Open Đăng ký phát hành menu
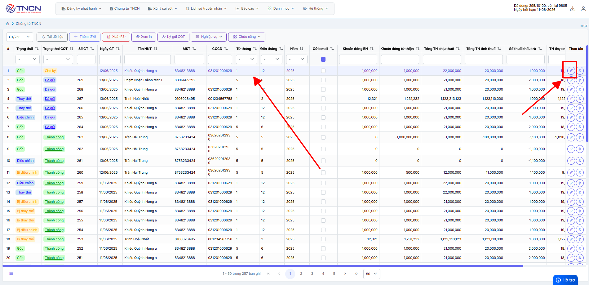 (x=82, y=9)
